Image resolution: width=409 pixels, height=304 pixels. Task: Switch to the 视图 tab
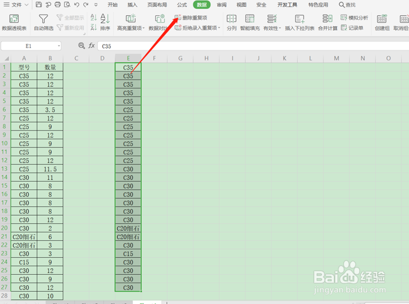click(x=241, y=5)
